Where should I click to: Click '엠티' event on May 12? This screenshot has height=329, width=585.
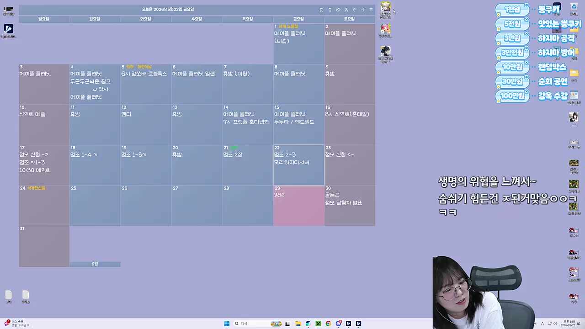pos(126,114)
